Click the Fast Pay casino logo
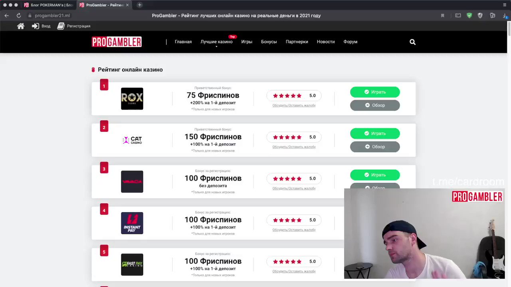511x287 pixels. tap(132, 265)
